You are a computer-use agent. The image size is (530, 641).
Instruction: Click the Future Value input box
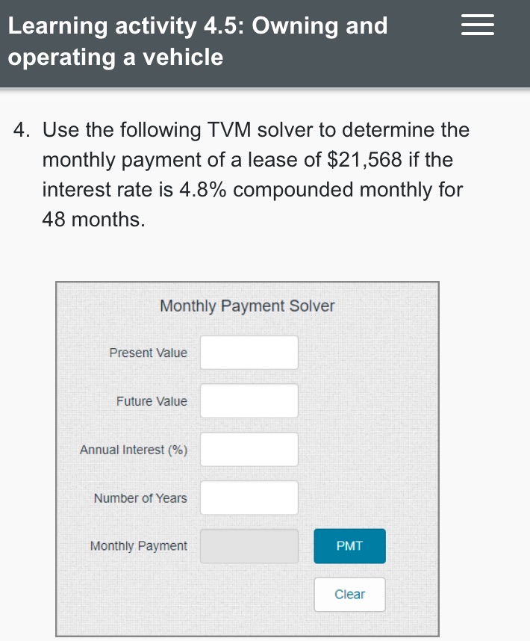249,400
